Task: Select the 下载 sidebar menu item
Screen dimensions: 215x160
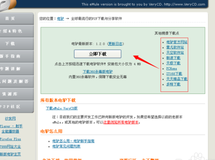Action: click(x=17, y=44)
